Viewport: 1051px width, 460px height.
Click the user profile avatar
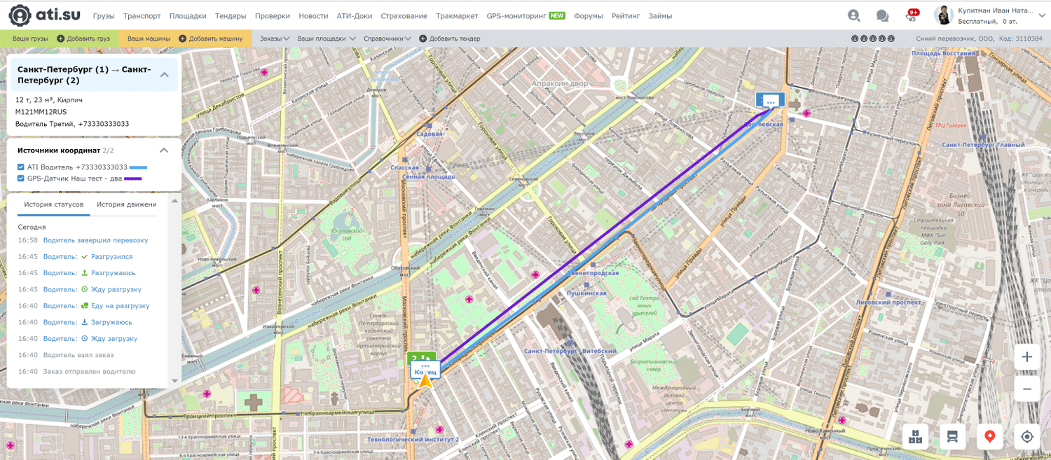(944, 15)
